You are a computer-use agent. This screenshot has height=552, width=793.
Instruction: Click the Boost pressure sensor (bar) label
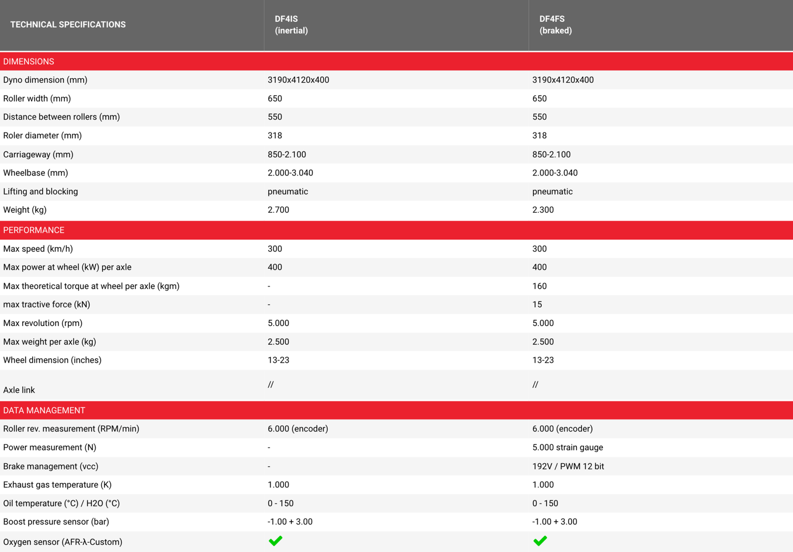[x=56, y=522]
